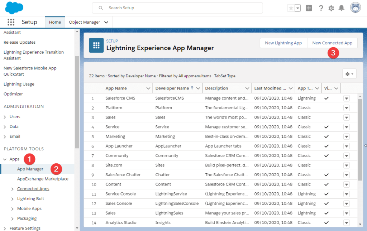Click the sidebar scroll-down arrow
The width and height of the screenshot is (367, 231).
pos(77,228)
